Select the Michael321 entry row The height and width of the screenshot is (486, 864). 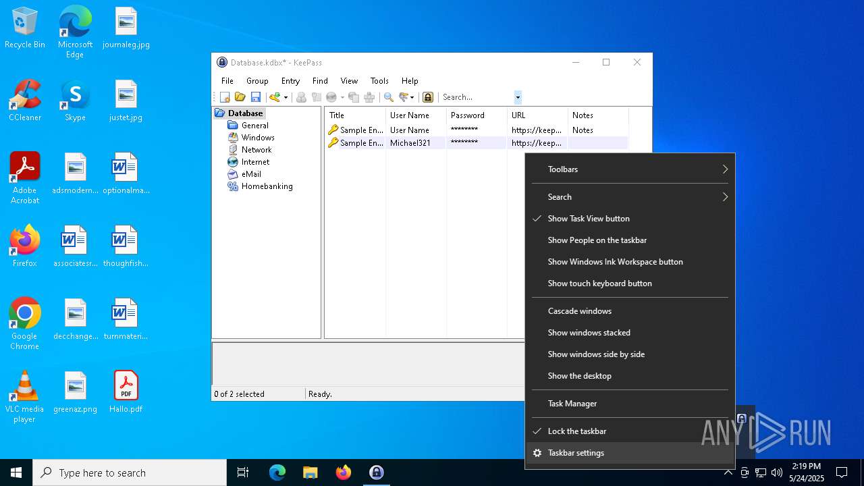pos(477,143)
